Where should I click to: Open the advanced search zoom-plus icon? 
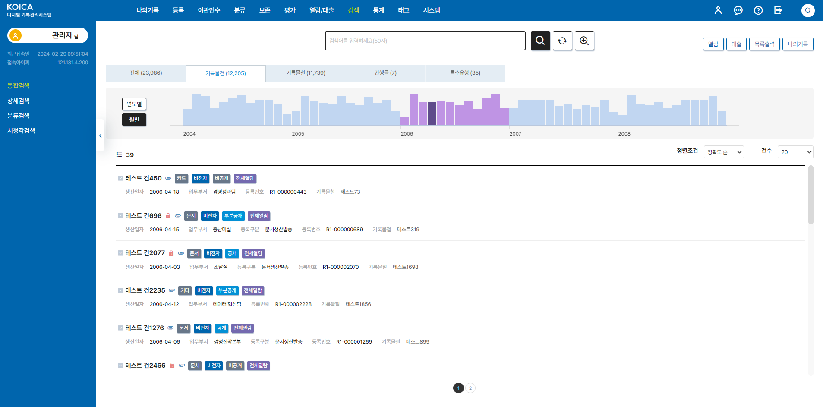(x=584, y=41)
